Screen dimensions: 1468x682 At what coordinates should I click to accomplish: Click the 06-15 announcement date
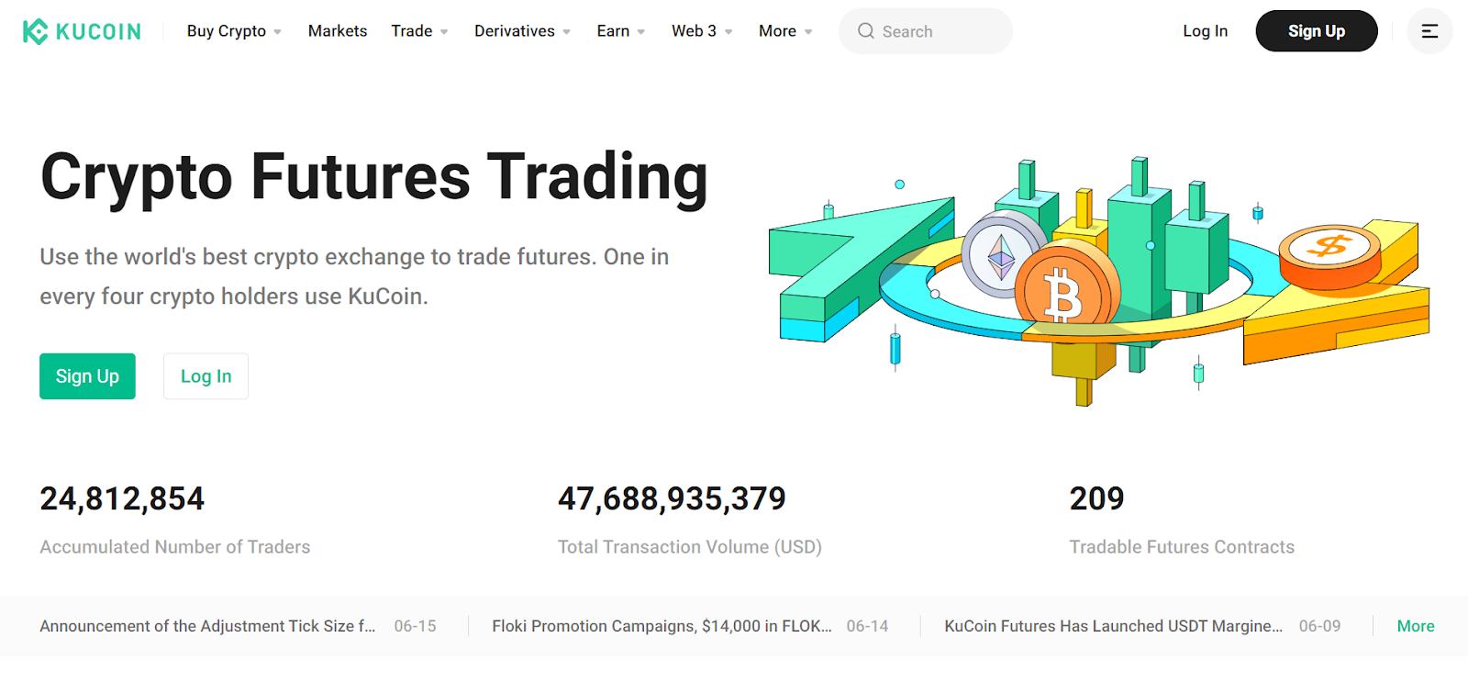[416, 626]
